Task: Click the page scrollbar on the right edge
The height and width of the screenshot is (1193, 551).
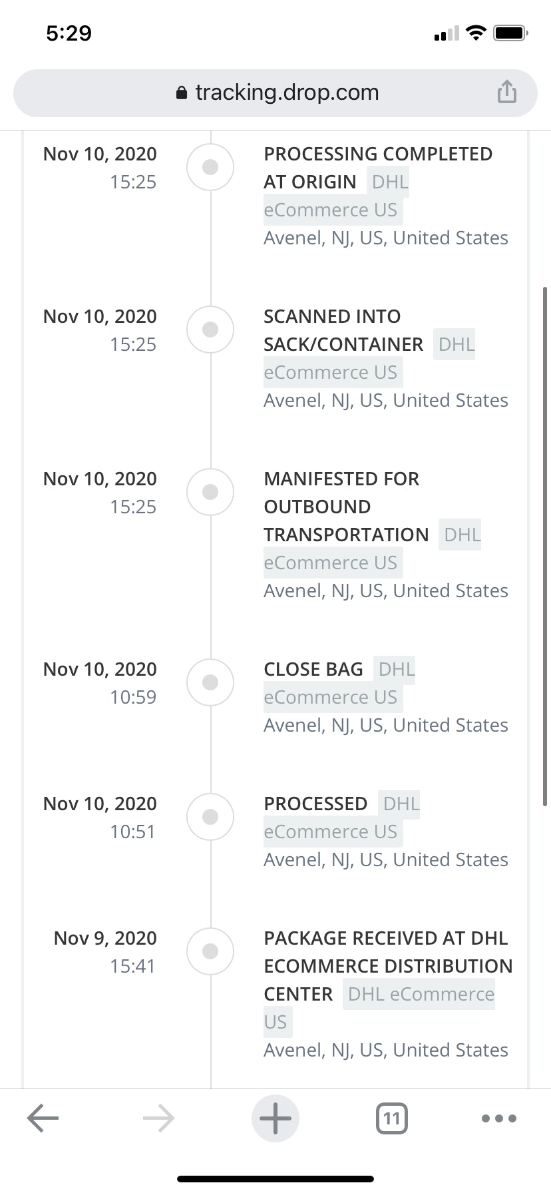Action: 545,546
